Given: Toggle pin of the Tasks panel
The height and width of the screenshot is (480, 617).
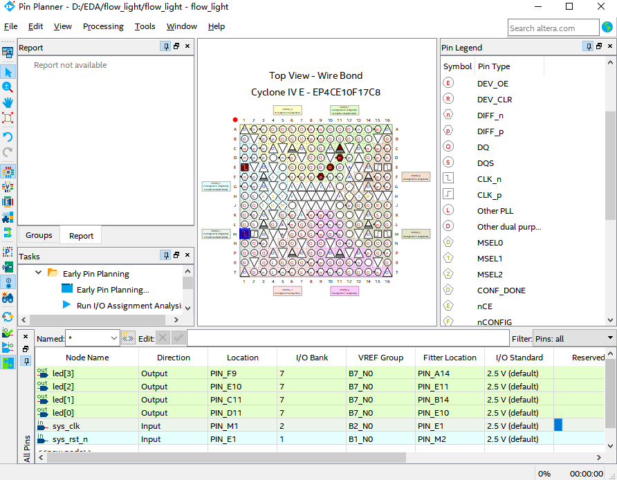Looking at the screenshot, I should click(x=165, y=255).
